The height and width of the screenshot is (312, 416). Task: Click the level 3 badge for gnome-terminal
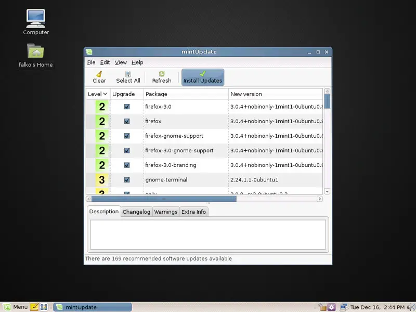click(x=102, y=179)
